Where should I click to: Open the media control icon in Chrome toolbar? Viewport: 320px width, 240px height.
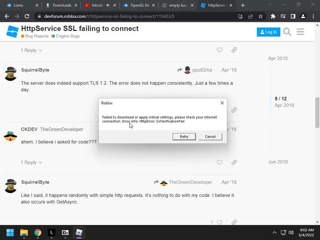click(283, 16)
